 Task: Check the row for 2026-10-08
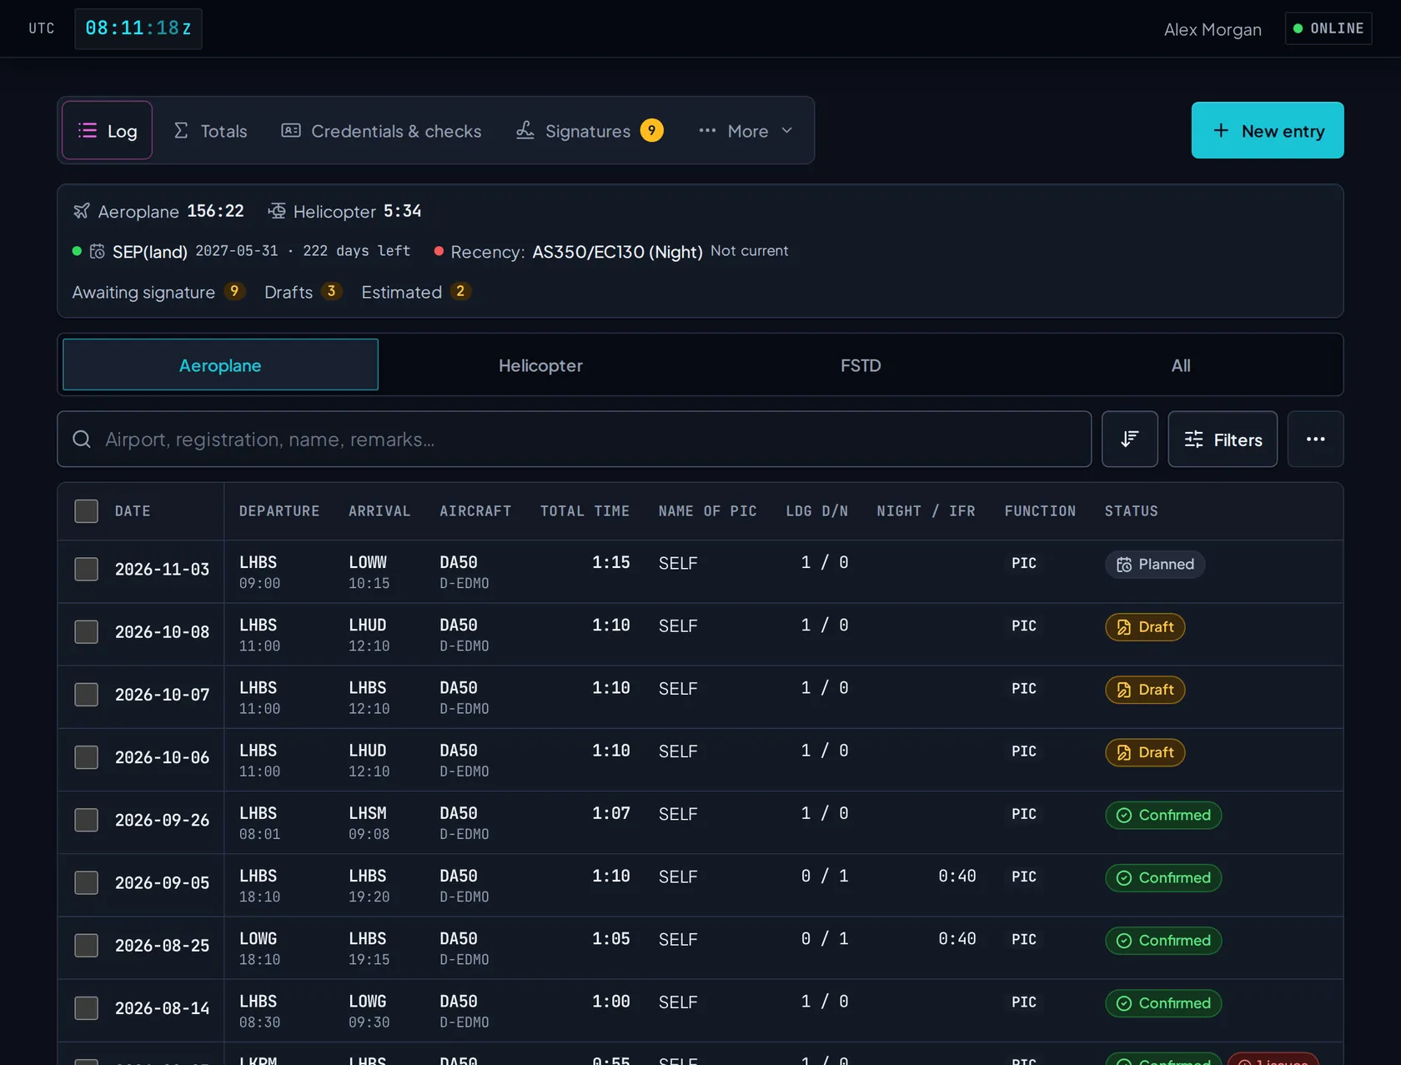click(x=86, y=631)
